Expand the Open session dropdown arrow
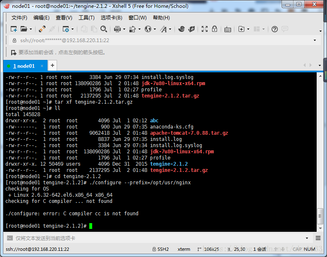This screenshot has width=327, height=257. pyautogui.click(x=31, y=29)
